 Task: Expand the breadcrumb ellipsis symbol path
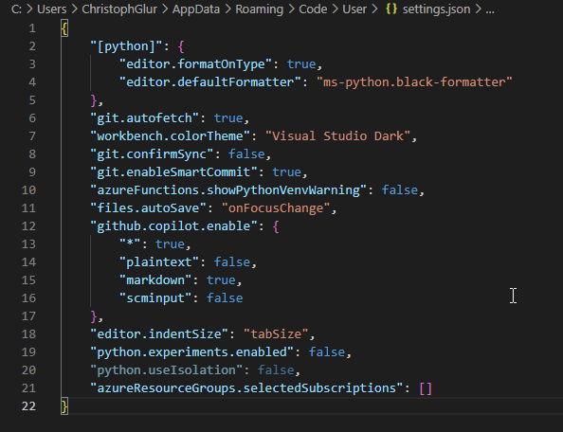490,9
